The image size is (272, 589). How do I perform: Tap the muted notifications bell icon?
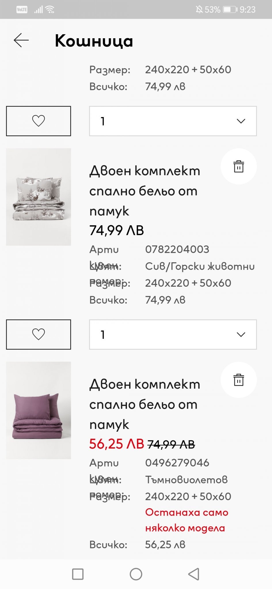coord(199,10)
